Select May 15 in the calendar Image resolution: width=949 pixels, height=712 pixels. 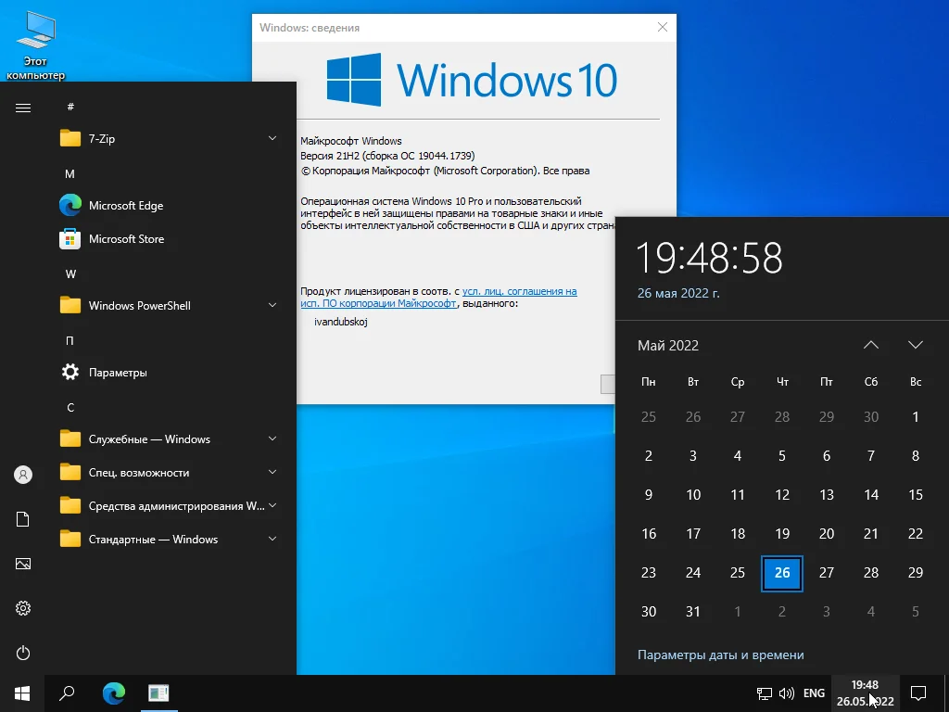[x=916, y=494]
